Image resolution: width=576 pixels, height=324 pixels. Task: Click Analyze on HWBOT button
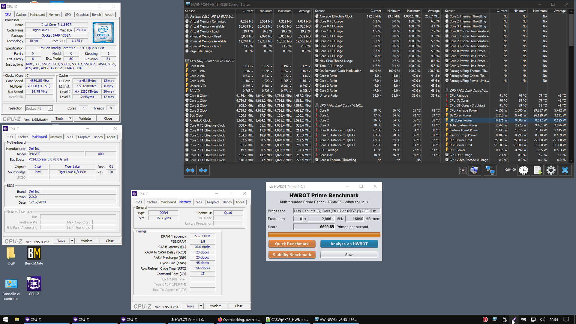[x=349, y=244]
